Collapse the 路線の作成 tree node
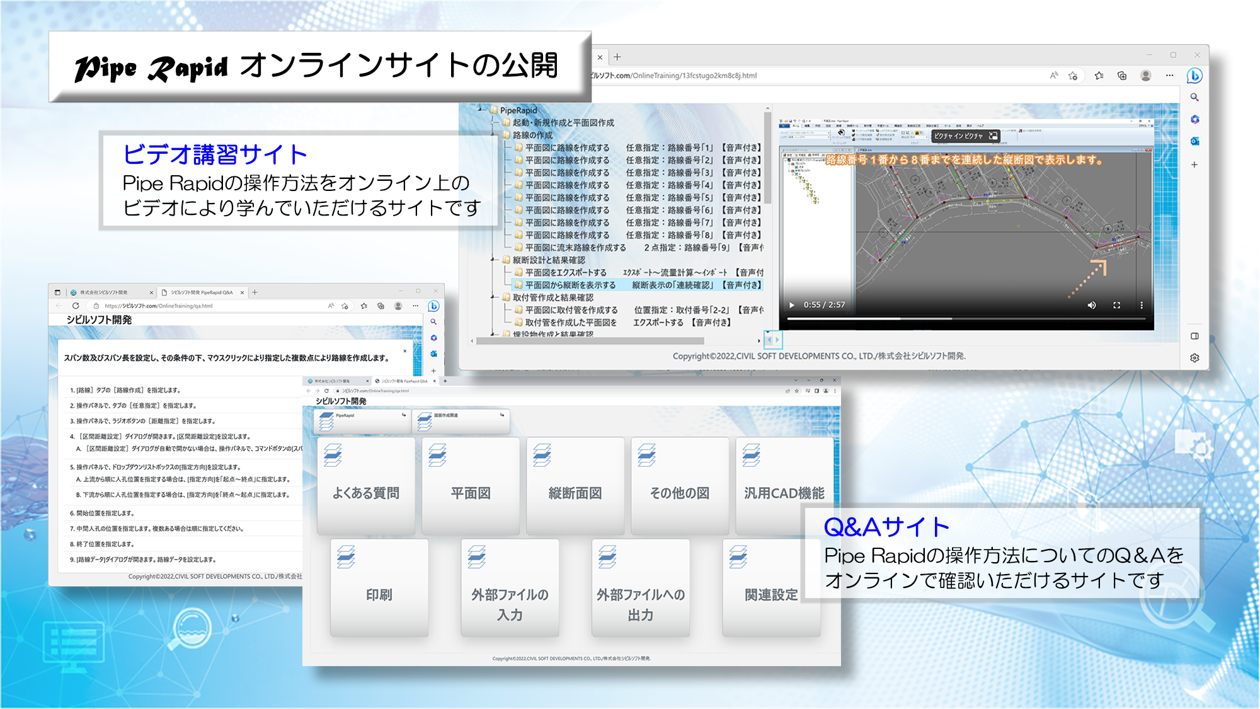The height and width of the screenshot is (709, 1260). (x=494, y=135)
